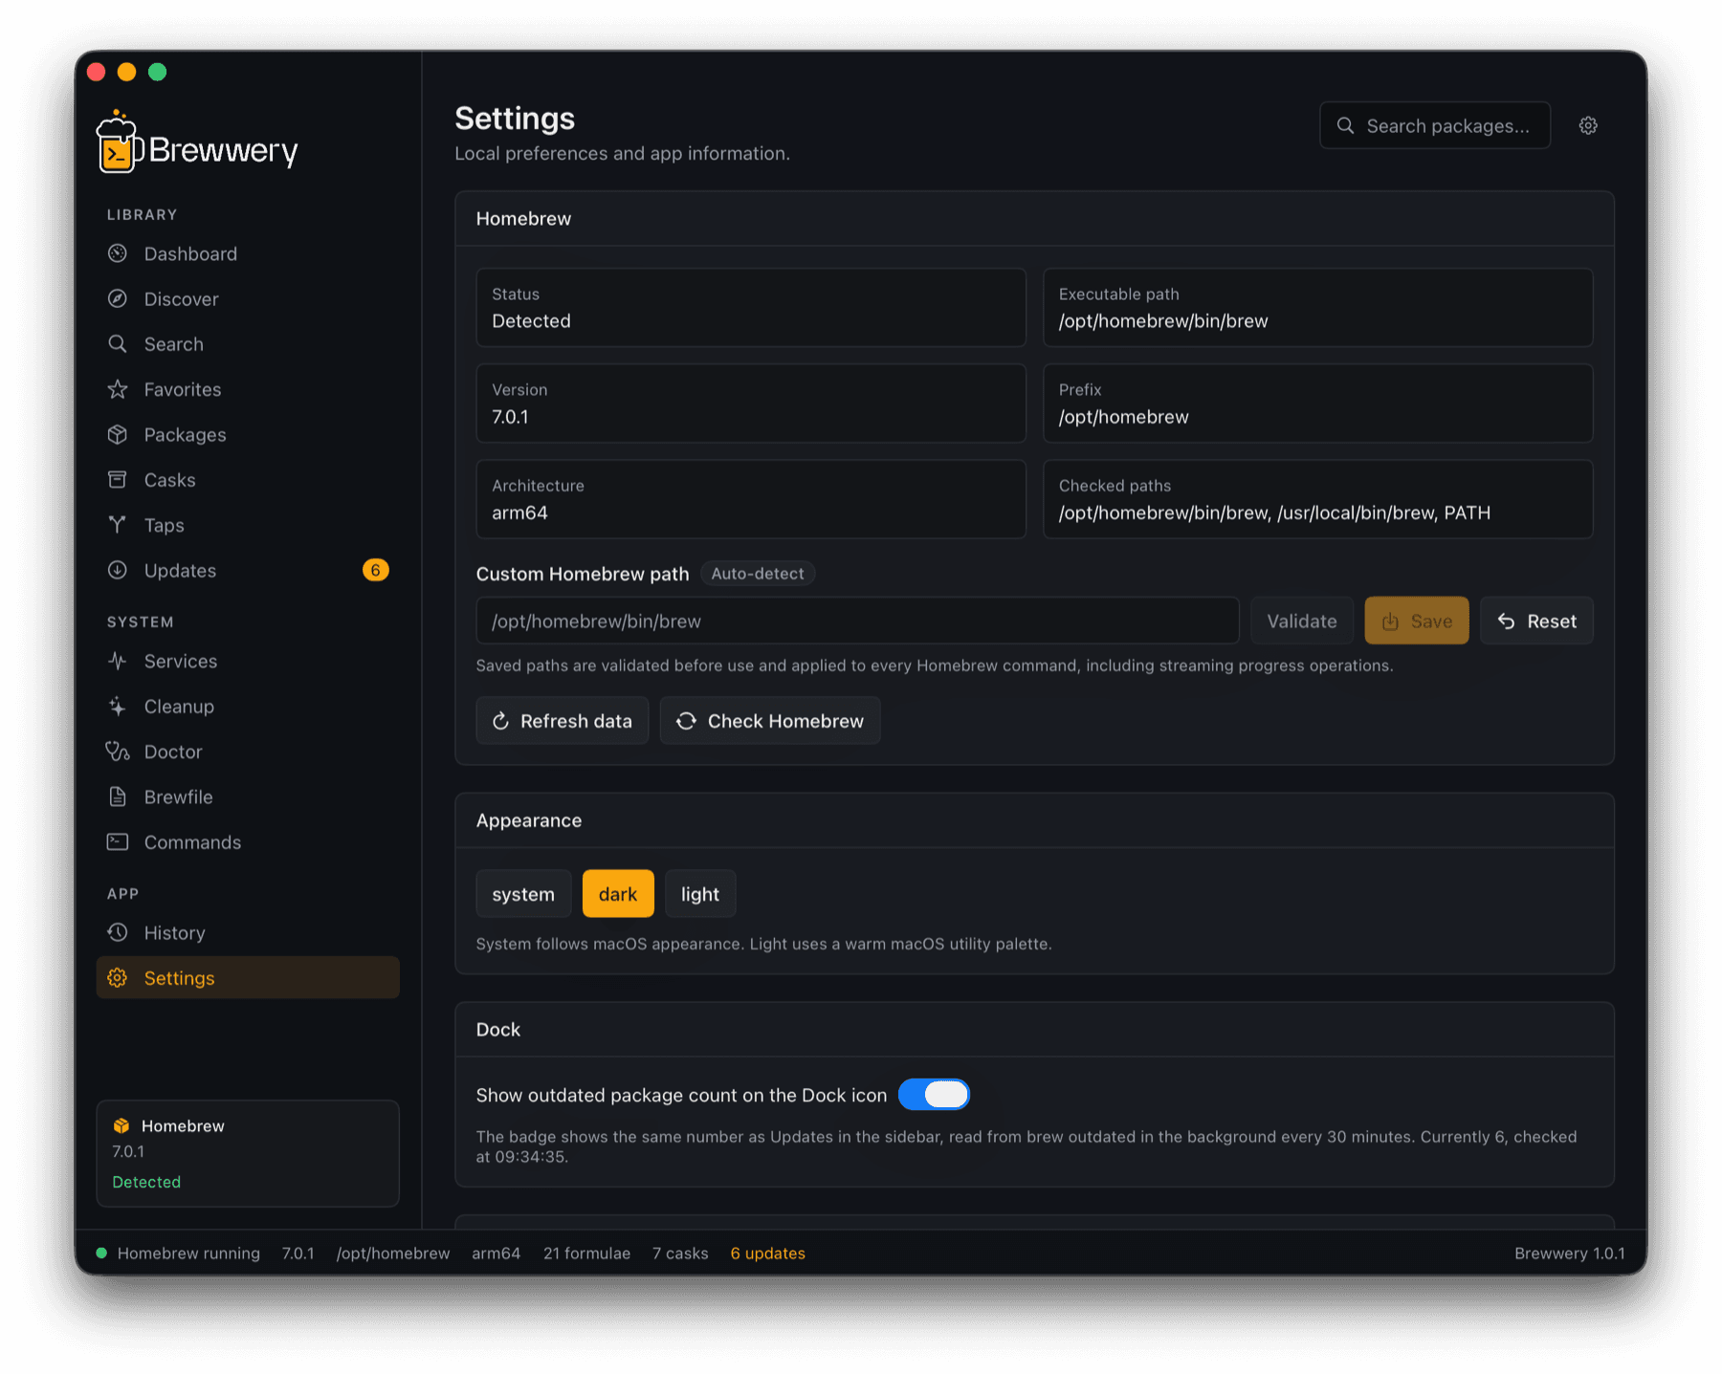Click the Discover compass icon

point(118,298)
